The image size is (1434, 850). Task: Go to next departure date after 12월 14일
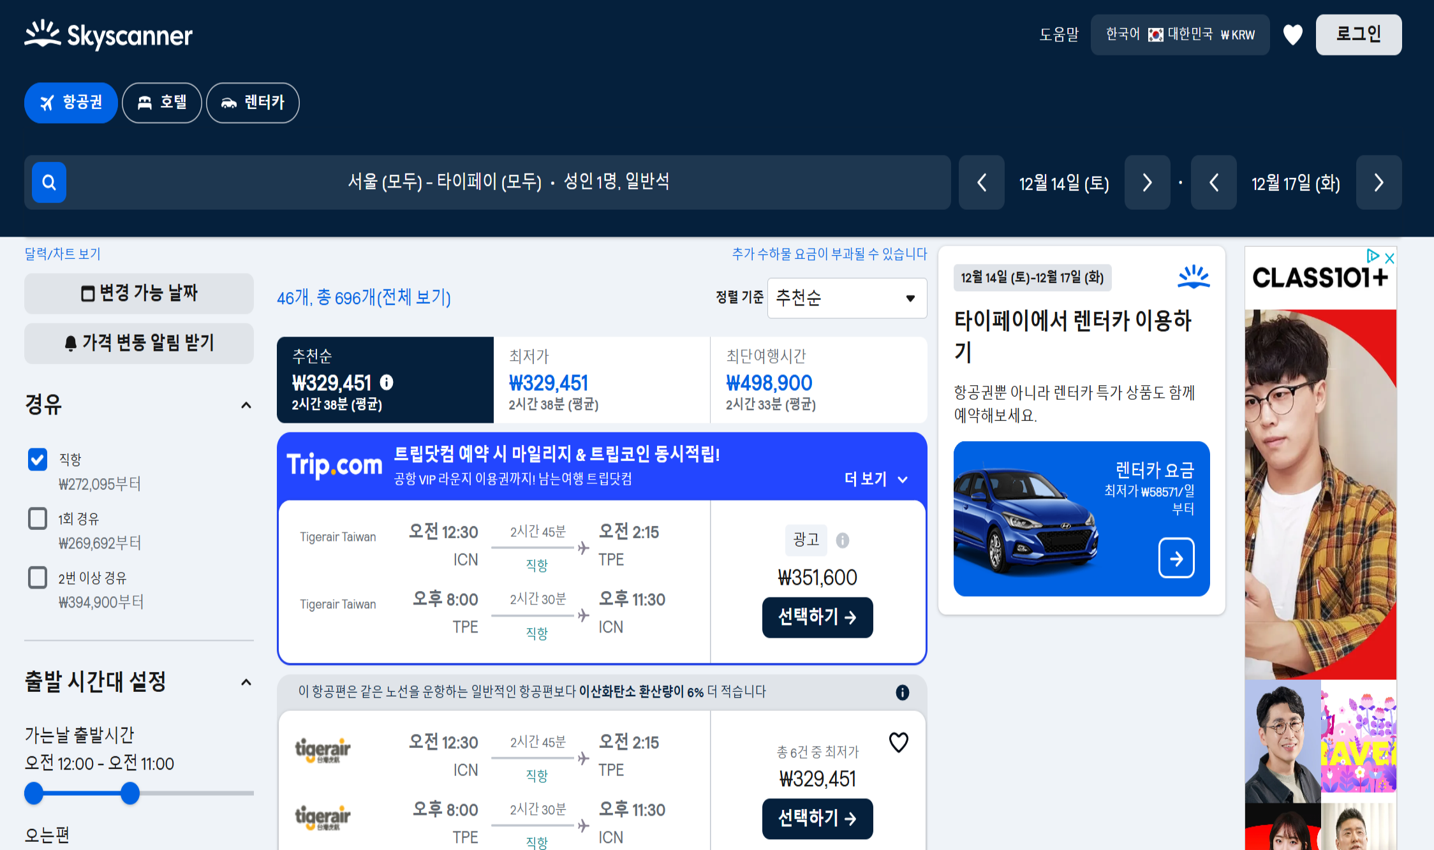coord(1147,182)
